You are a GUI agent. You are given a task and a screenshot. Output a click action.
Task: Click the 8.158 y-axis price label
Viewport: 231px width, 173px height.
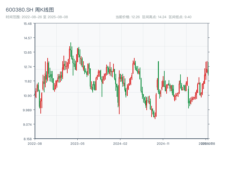click(x=28, y=139)
